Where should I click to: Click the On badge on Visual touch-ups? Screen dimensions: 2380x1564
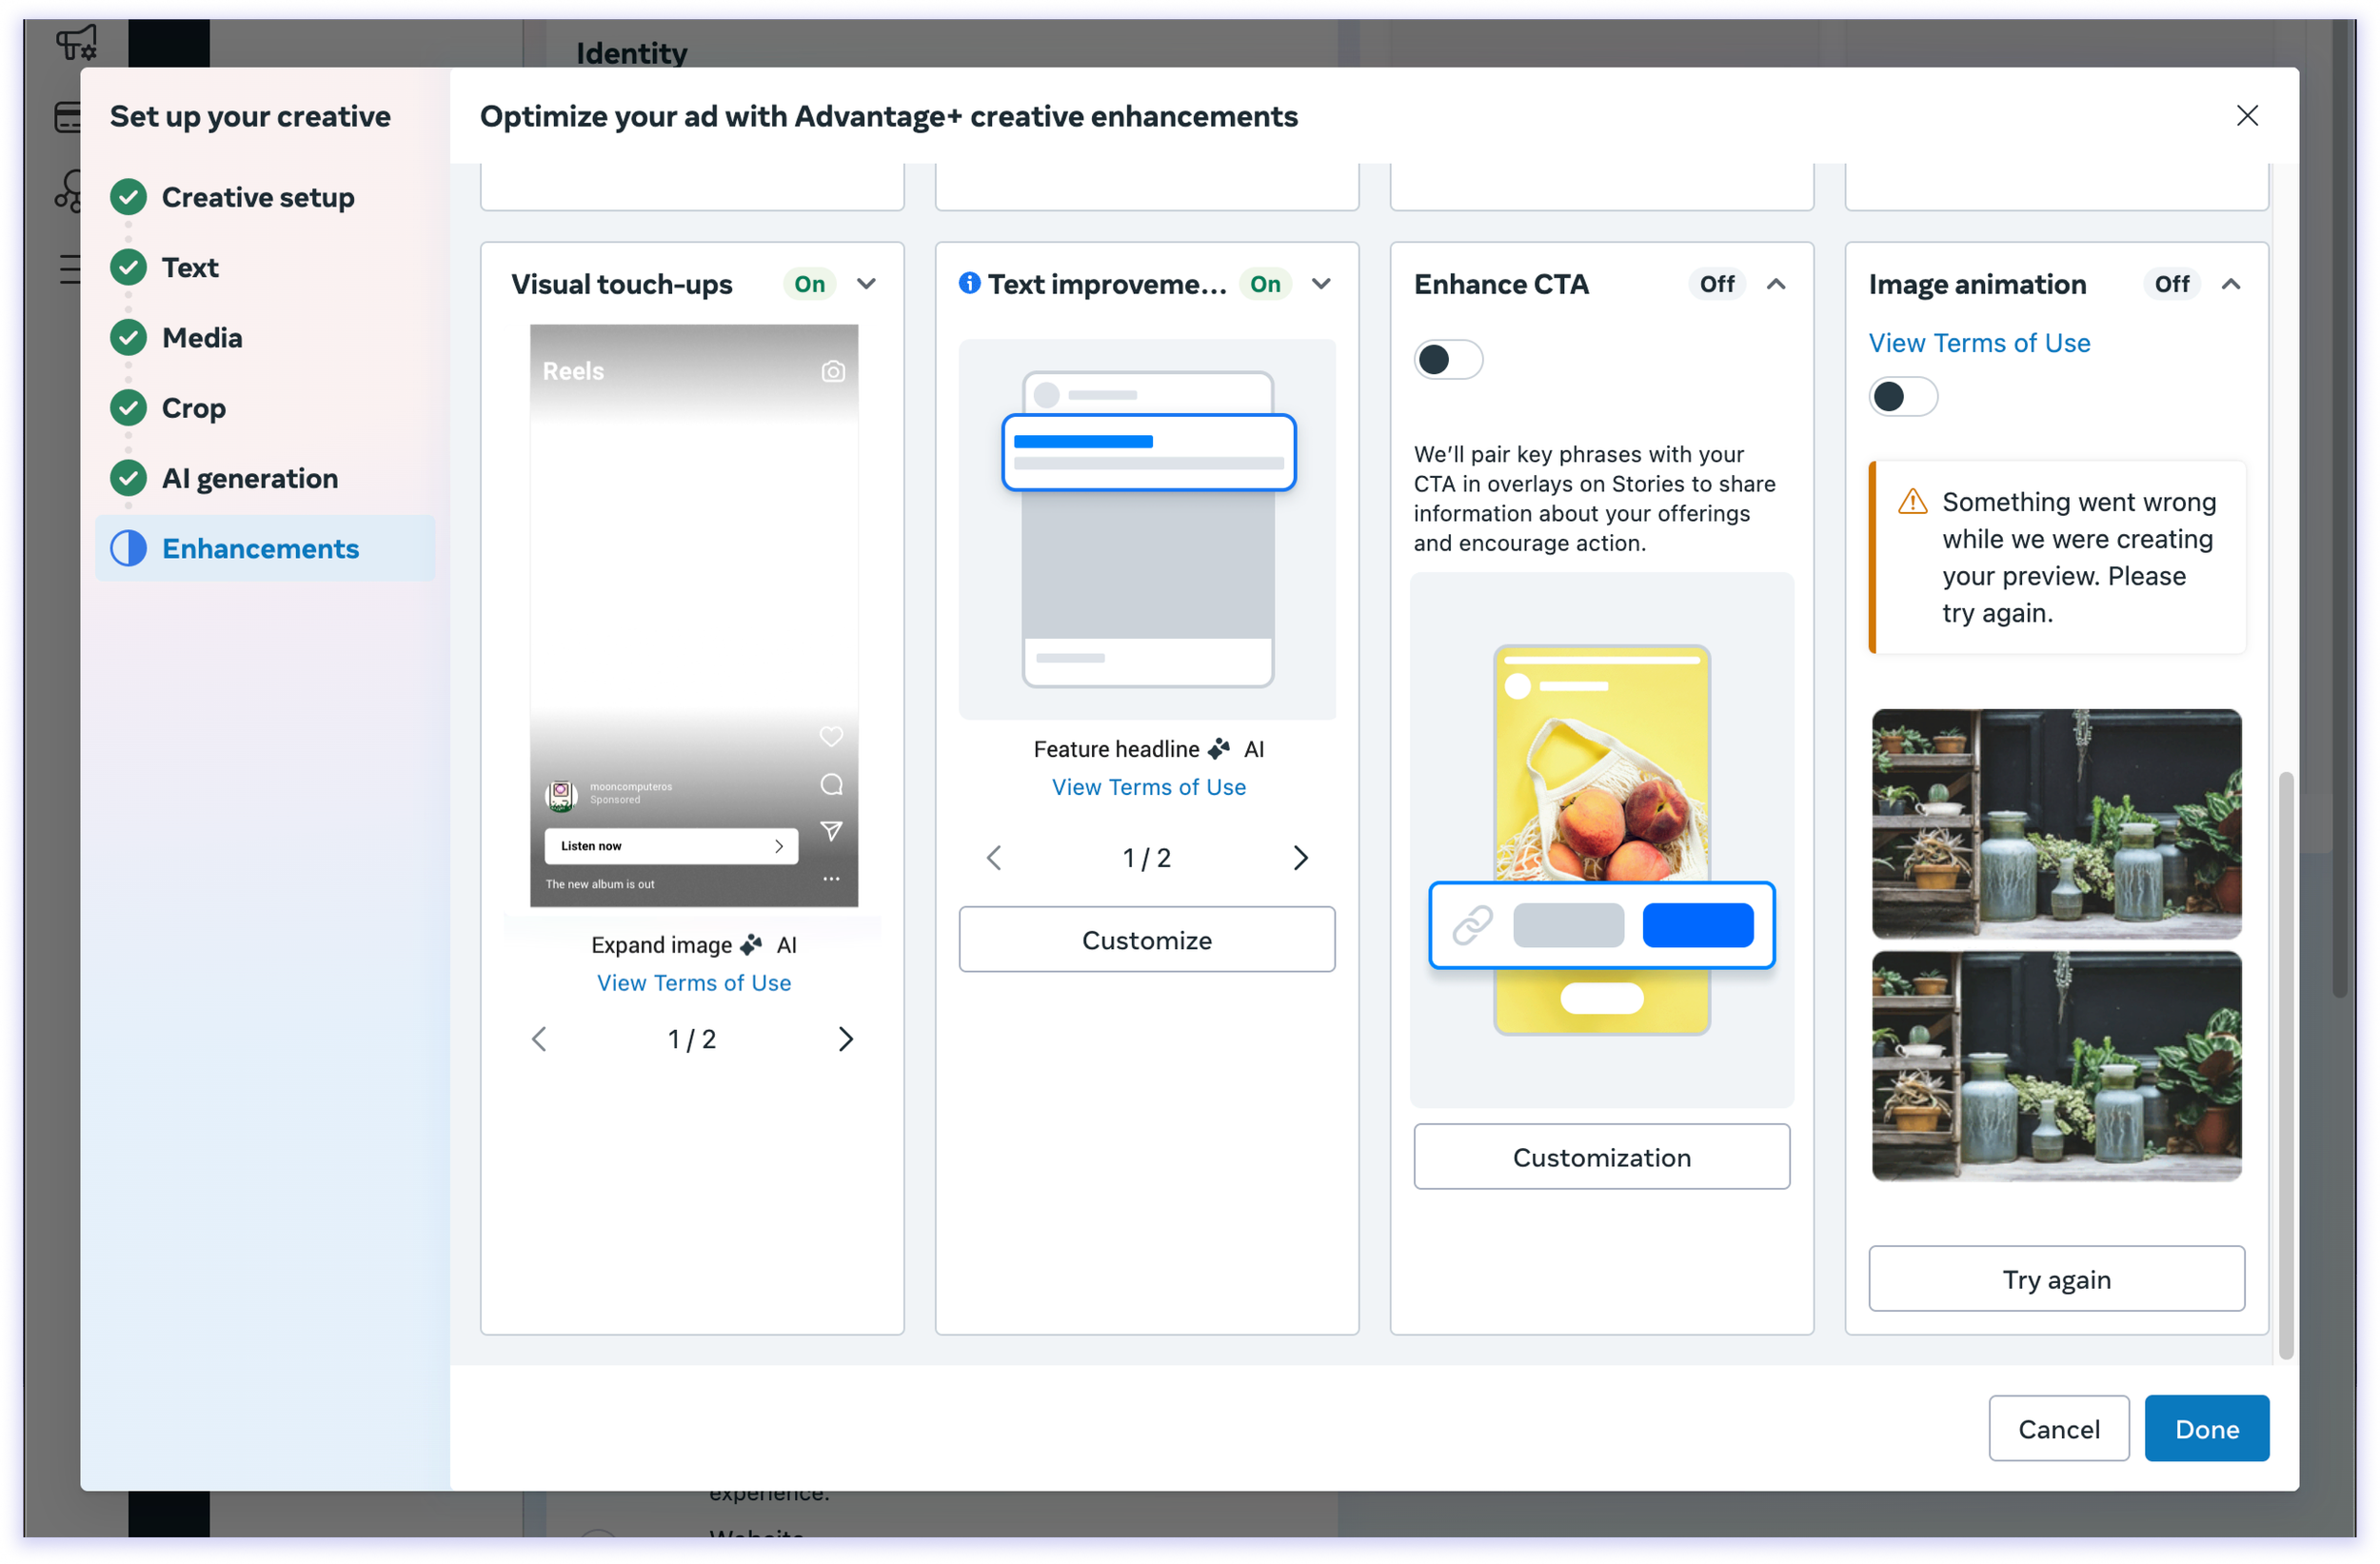coord(808,284)
